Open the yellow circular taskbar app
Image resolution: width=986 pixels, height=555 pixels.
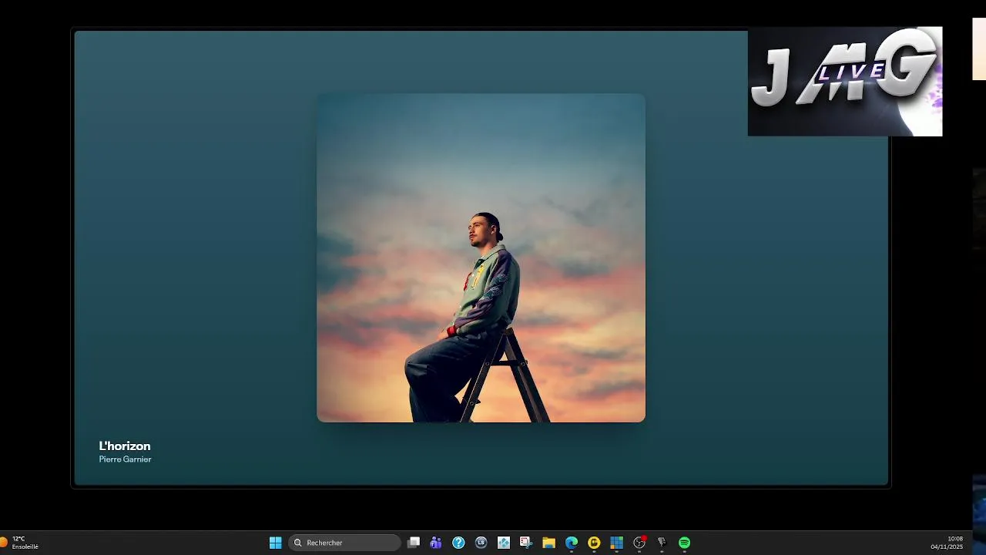pos(594,543)
